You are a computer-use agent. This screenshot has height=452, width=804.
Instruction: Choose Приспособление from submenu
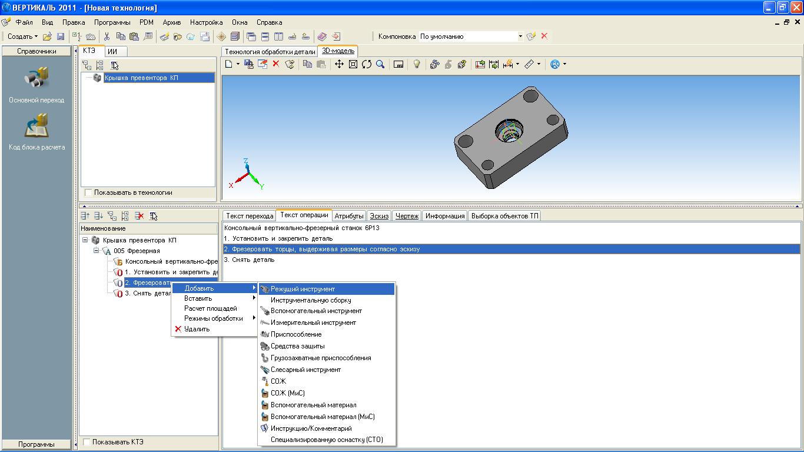tap(327, 334)
